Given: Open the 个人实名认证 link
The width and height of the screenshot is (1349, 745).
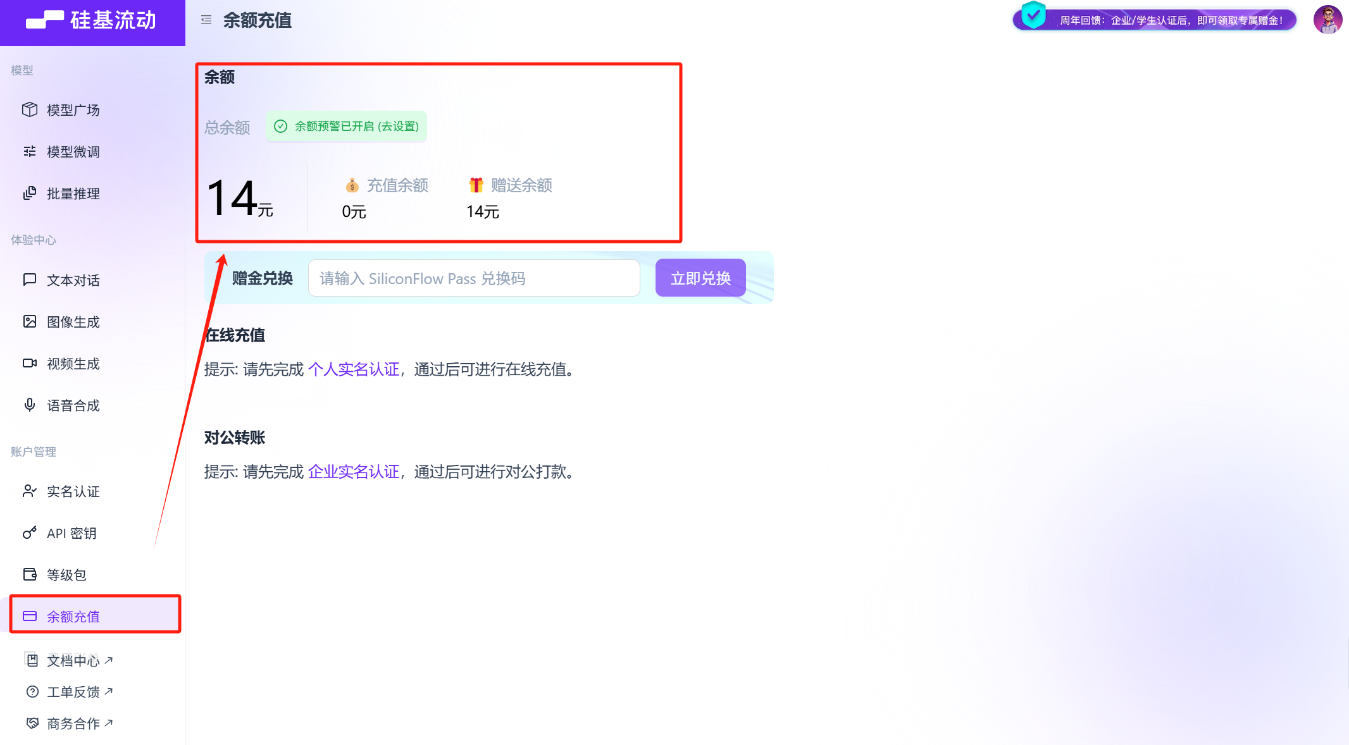Looking at the screenshot, I should (x=354, y=369).
